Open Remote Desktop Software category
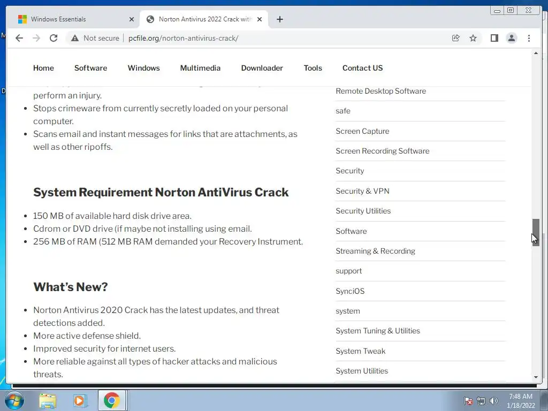548x411 pixels. click(380, 91)
